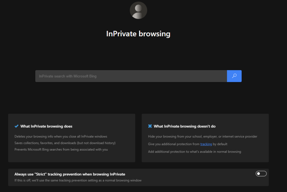Focus the InPrivate search with Microsoft Bing field
Viewport: 287px width, 192px height.
tap(131, 76)
